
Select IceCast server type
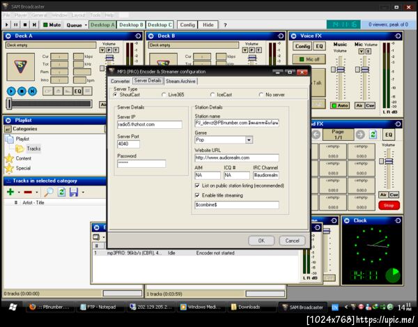(222, 95)
